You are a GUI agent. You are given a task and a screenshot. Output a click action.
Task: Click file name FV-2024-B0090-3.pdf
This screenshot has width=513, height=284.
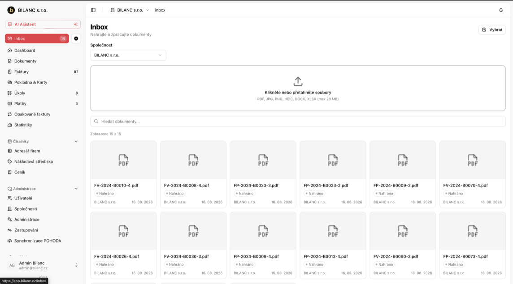click(x=396, y=257)
